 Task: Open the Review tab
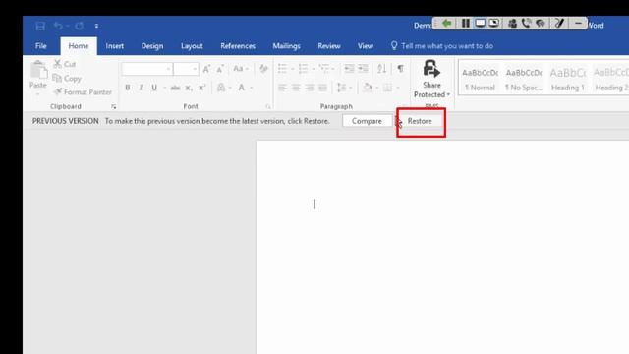pos(329,46)
